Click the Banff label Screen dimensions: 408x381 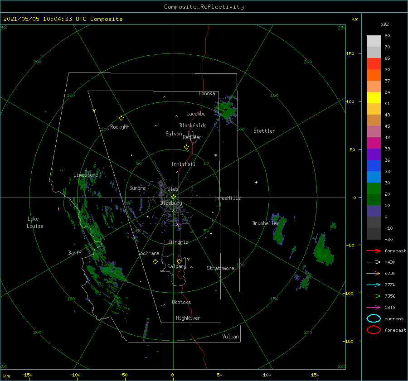[x=75, y=252]
